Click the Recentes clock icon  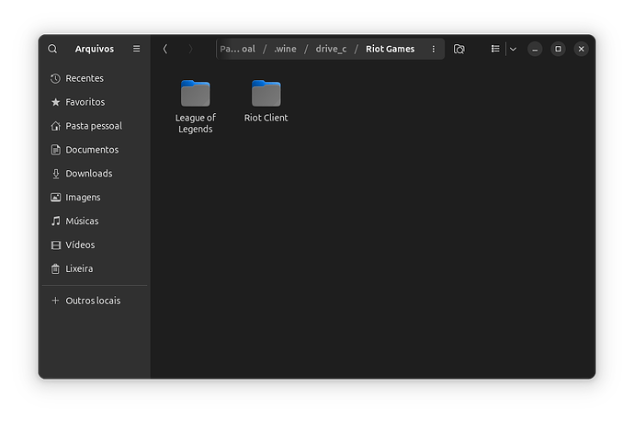[x=55, y=78]
